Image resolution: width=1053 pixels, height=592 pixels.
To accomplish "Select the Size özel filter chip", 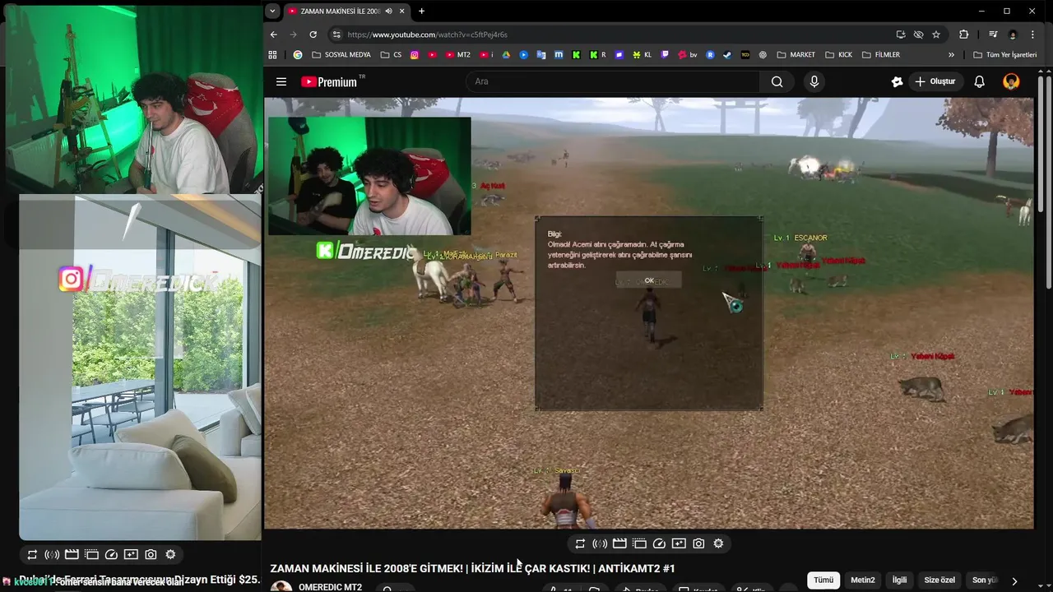I will click(939, 580).
